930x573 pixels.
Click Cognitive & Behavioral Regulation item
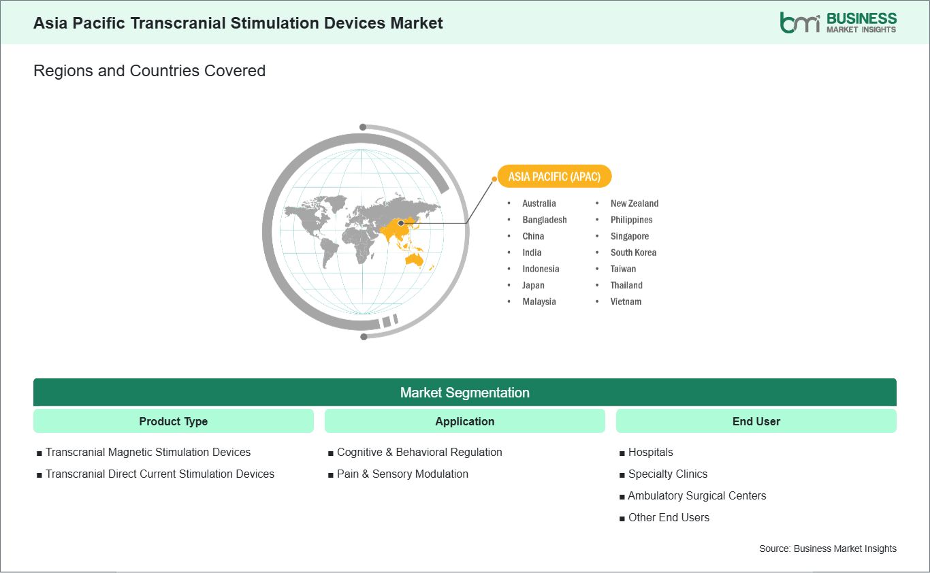(x=419, y=453)
